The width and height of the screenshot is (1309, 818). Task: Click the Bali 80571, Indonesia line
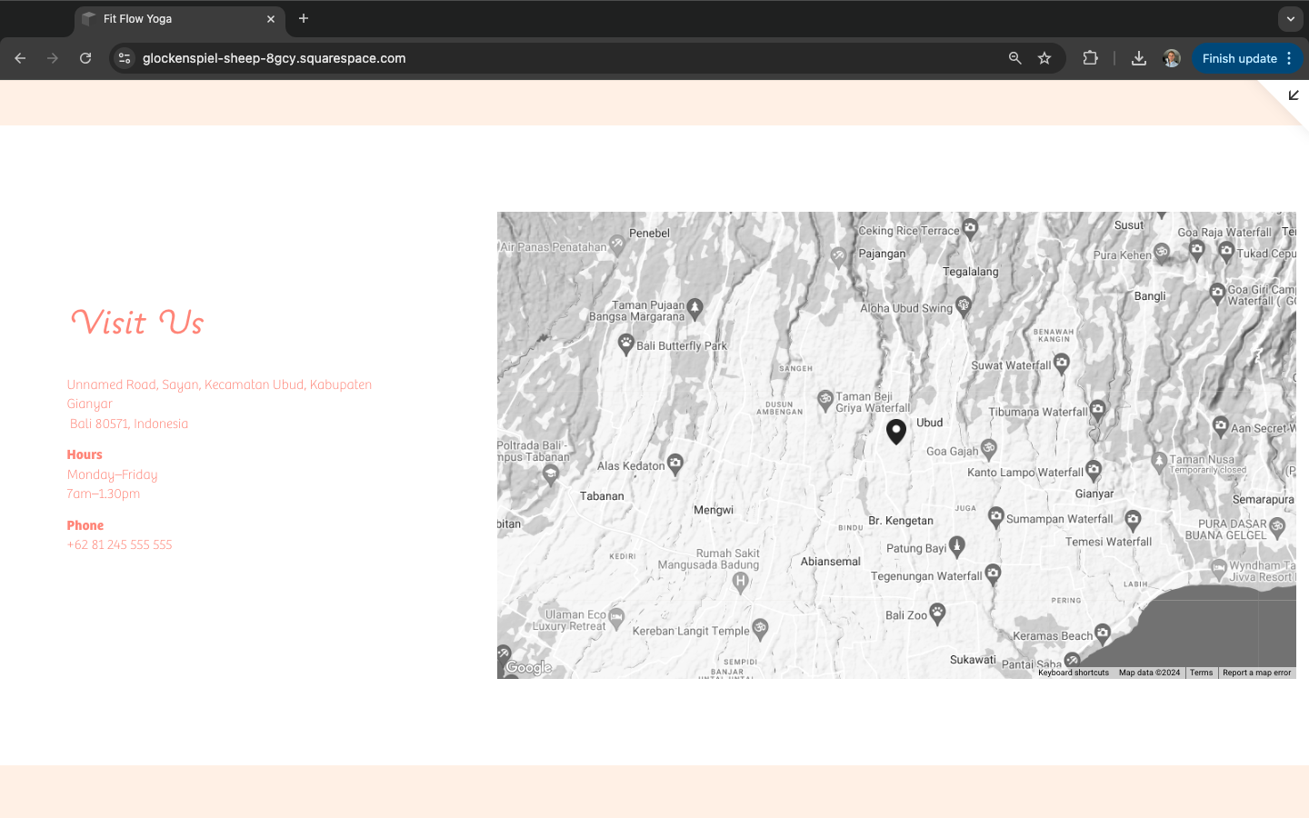click(129, 424)
